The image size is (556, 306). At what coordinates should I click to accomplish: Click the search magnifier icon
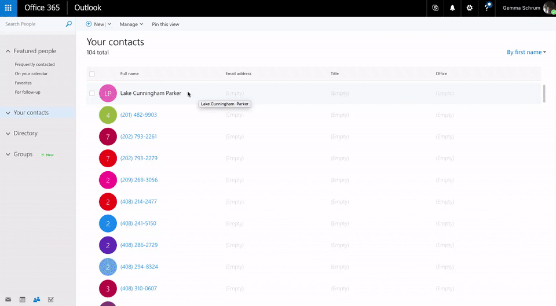tap(69, 24)
